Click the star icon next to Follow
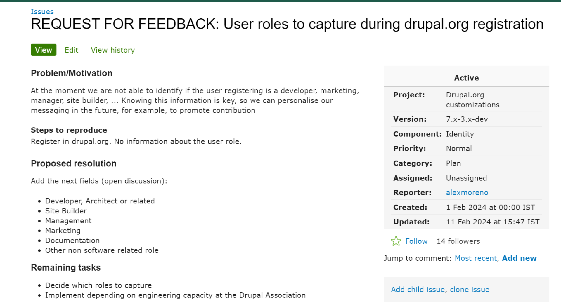561x303 pixels. (396, 241)
